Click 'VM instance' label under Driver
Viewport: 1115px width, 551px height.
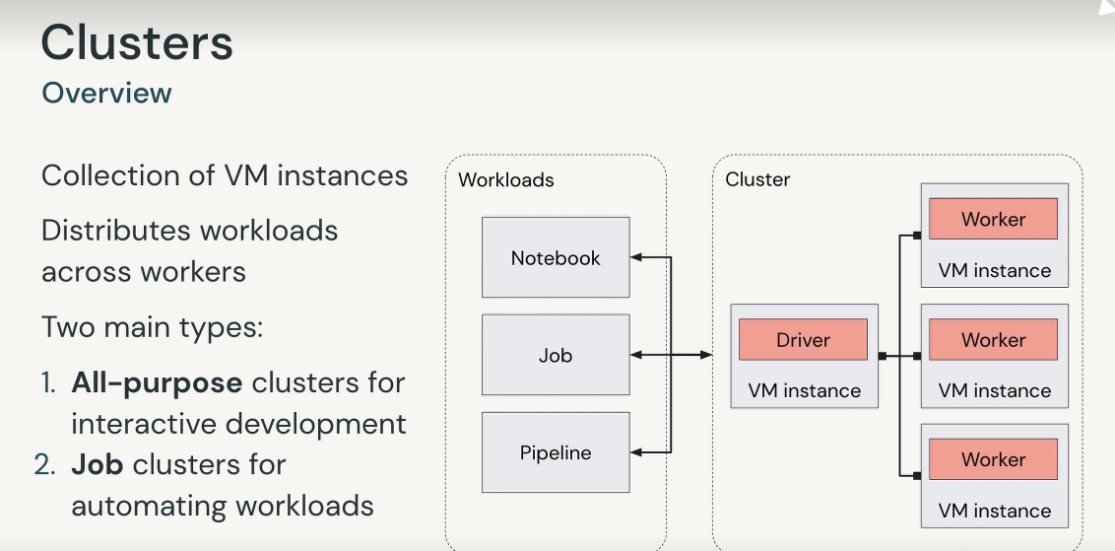(805, 390)
